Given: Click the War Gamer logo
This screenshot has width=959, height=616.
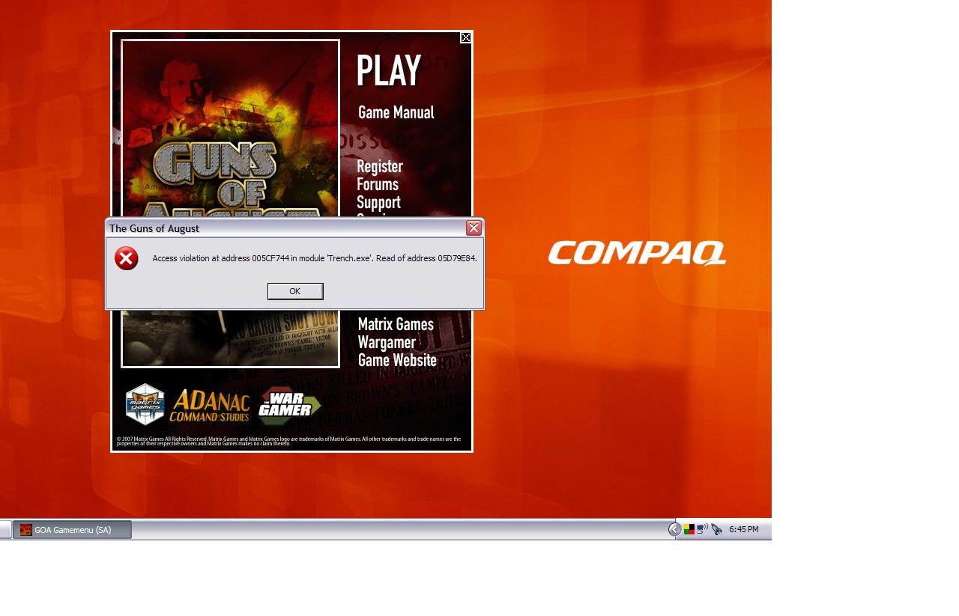Looking at the screenshot, I should coord(288,406).
